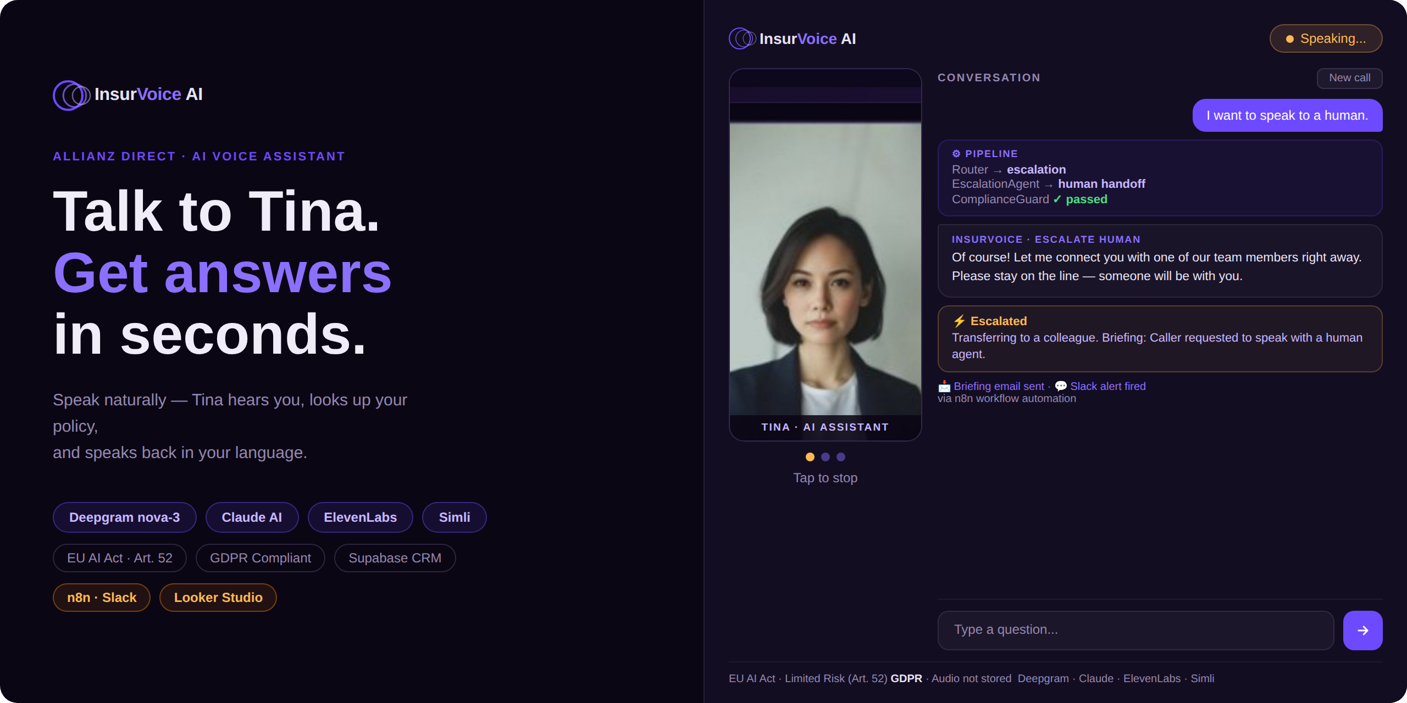Viewport: 1407px width, 703px height.
Task: Start a New call
Action: click(x=1349, y=78)
